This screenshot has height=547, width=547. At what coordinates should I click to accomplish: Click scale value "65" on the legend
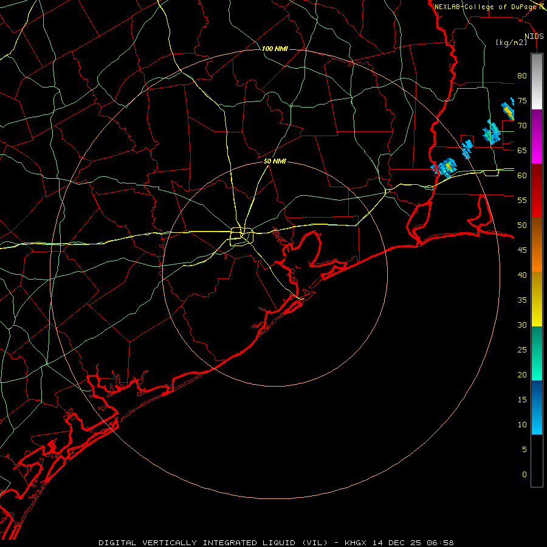pos(522,150)
